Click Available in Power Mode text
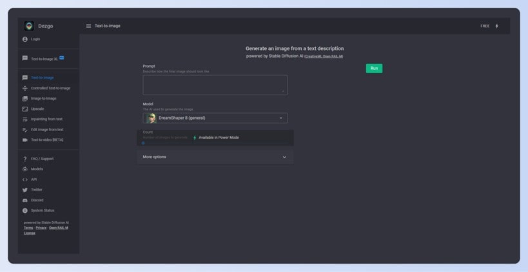The width and height of the screenshot is (528, 272). (x=219, y=138)
